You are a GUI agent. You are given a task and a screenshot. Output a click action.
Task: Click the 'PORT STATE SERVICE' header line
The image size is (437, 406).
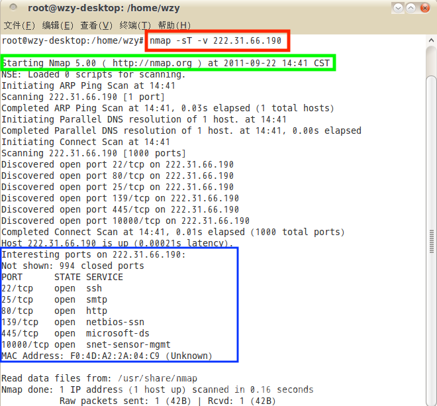point(62,277)
